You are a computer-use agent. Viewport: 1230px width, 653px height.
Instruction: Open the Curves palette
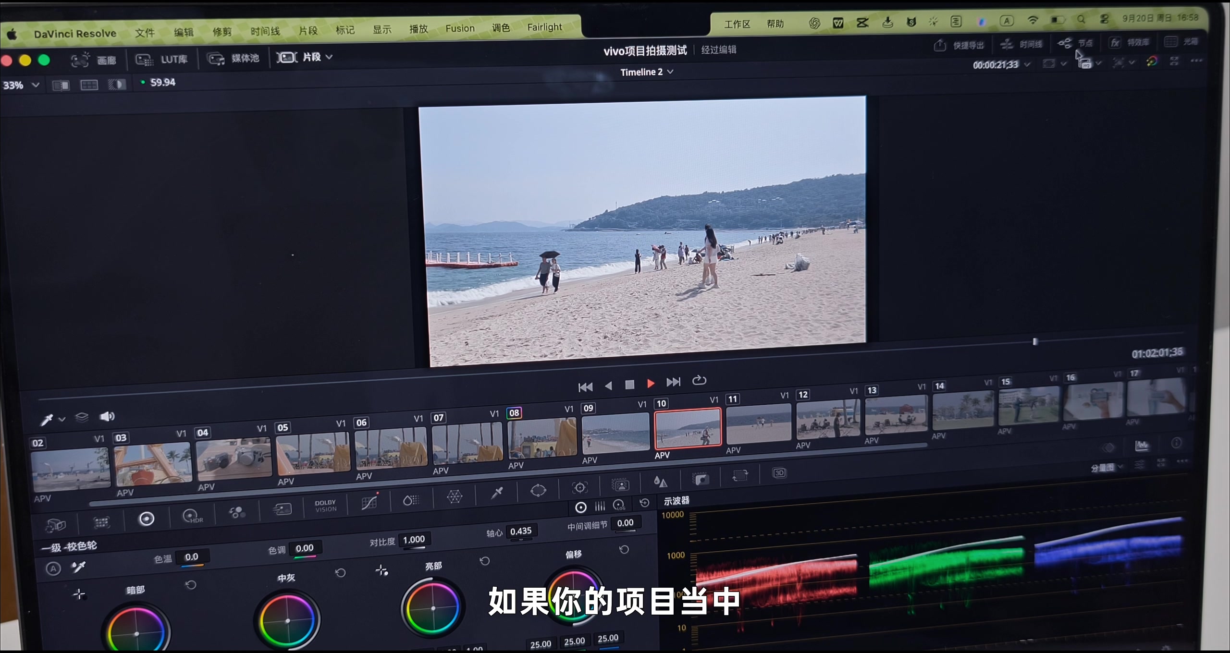(369, 502)
